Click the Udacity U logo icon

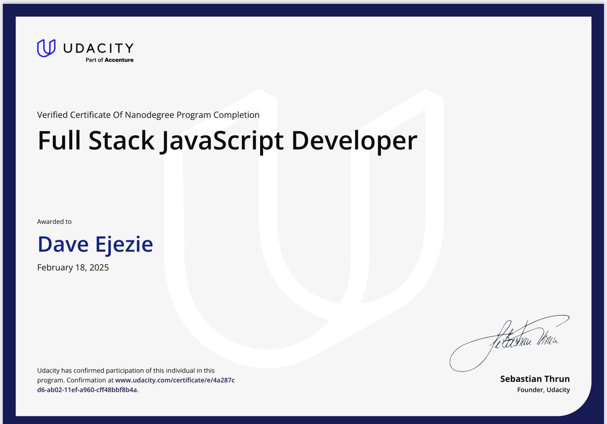(x=47, y=48)
